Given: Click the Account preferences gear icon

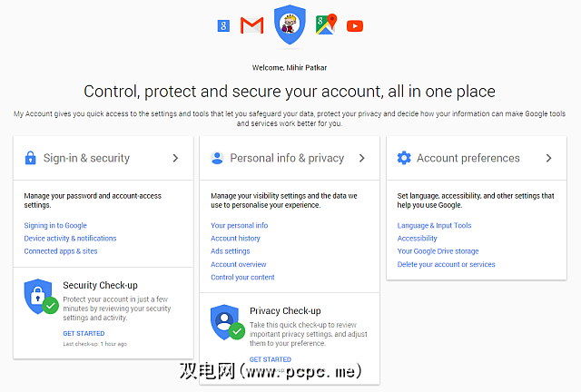Looking at the screenshot, I should coord(404,158).
